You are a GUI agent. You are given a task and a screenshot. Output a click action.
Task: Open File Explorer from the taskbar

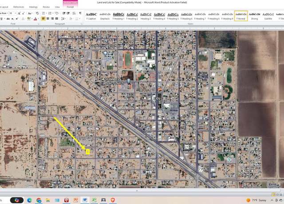pyautogui.click(x=48, y=200)
